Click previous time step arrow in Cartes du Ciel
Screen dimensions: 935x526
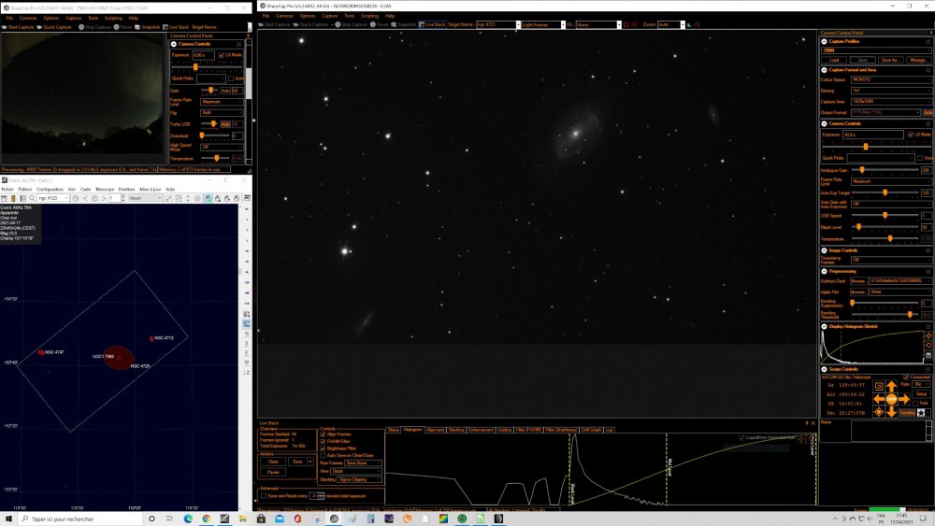click(85, 198)
